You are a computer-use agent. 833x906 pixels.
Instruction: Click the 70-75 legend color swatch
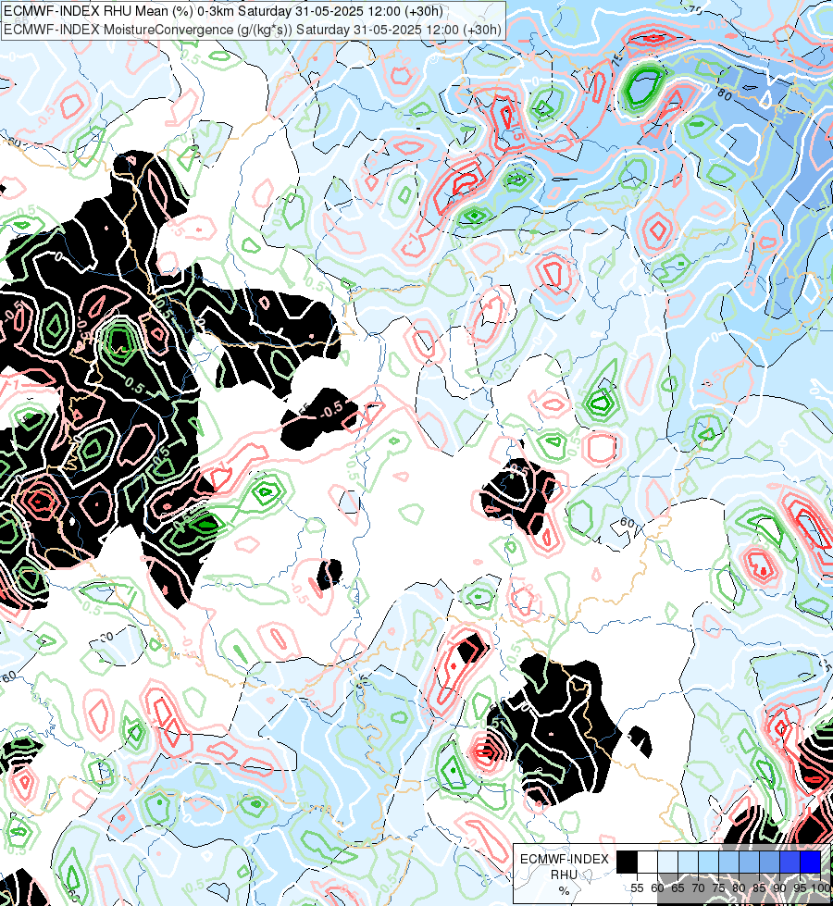pyautogui.click(x=708, y=863)
